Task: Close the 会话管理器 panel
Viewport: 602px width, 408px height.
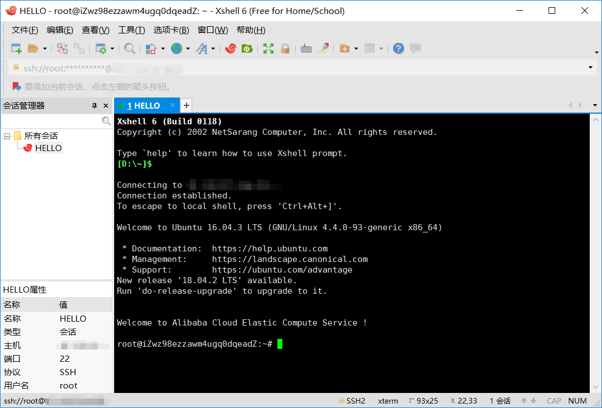Action: pyautogui.click(x=106, y=106)
